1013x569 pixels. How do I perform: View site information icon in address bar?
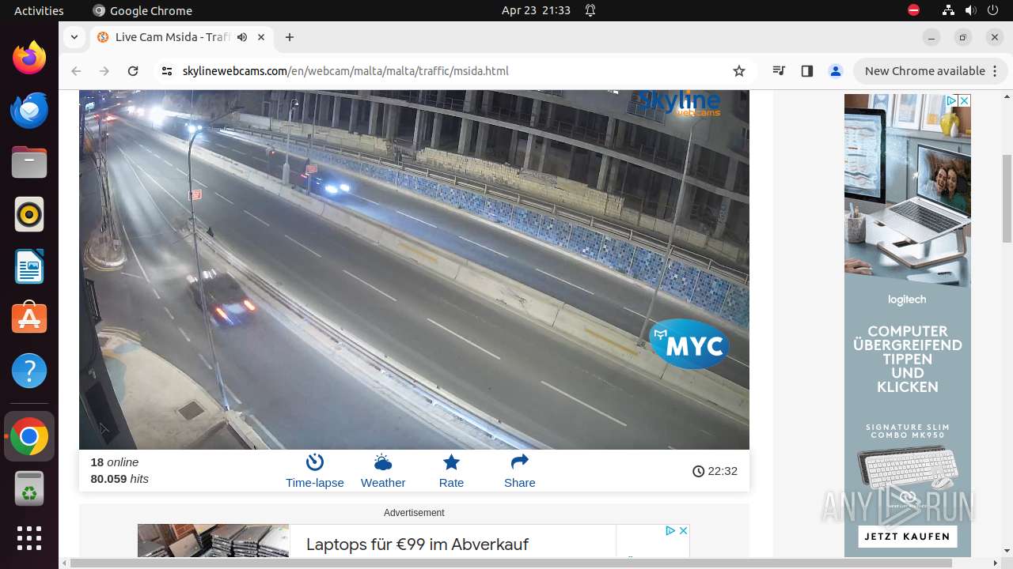click(x=166, y=71)
